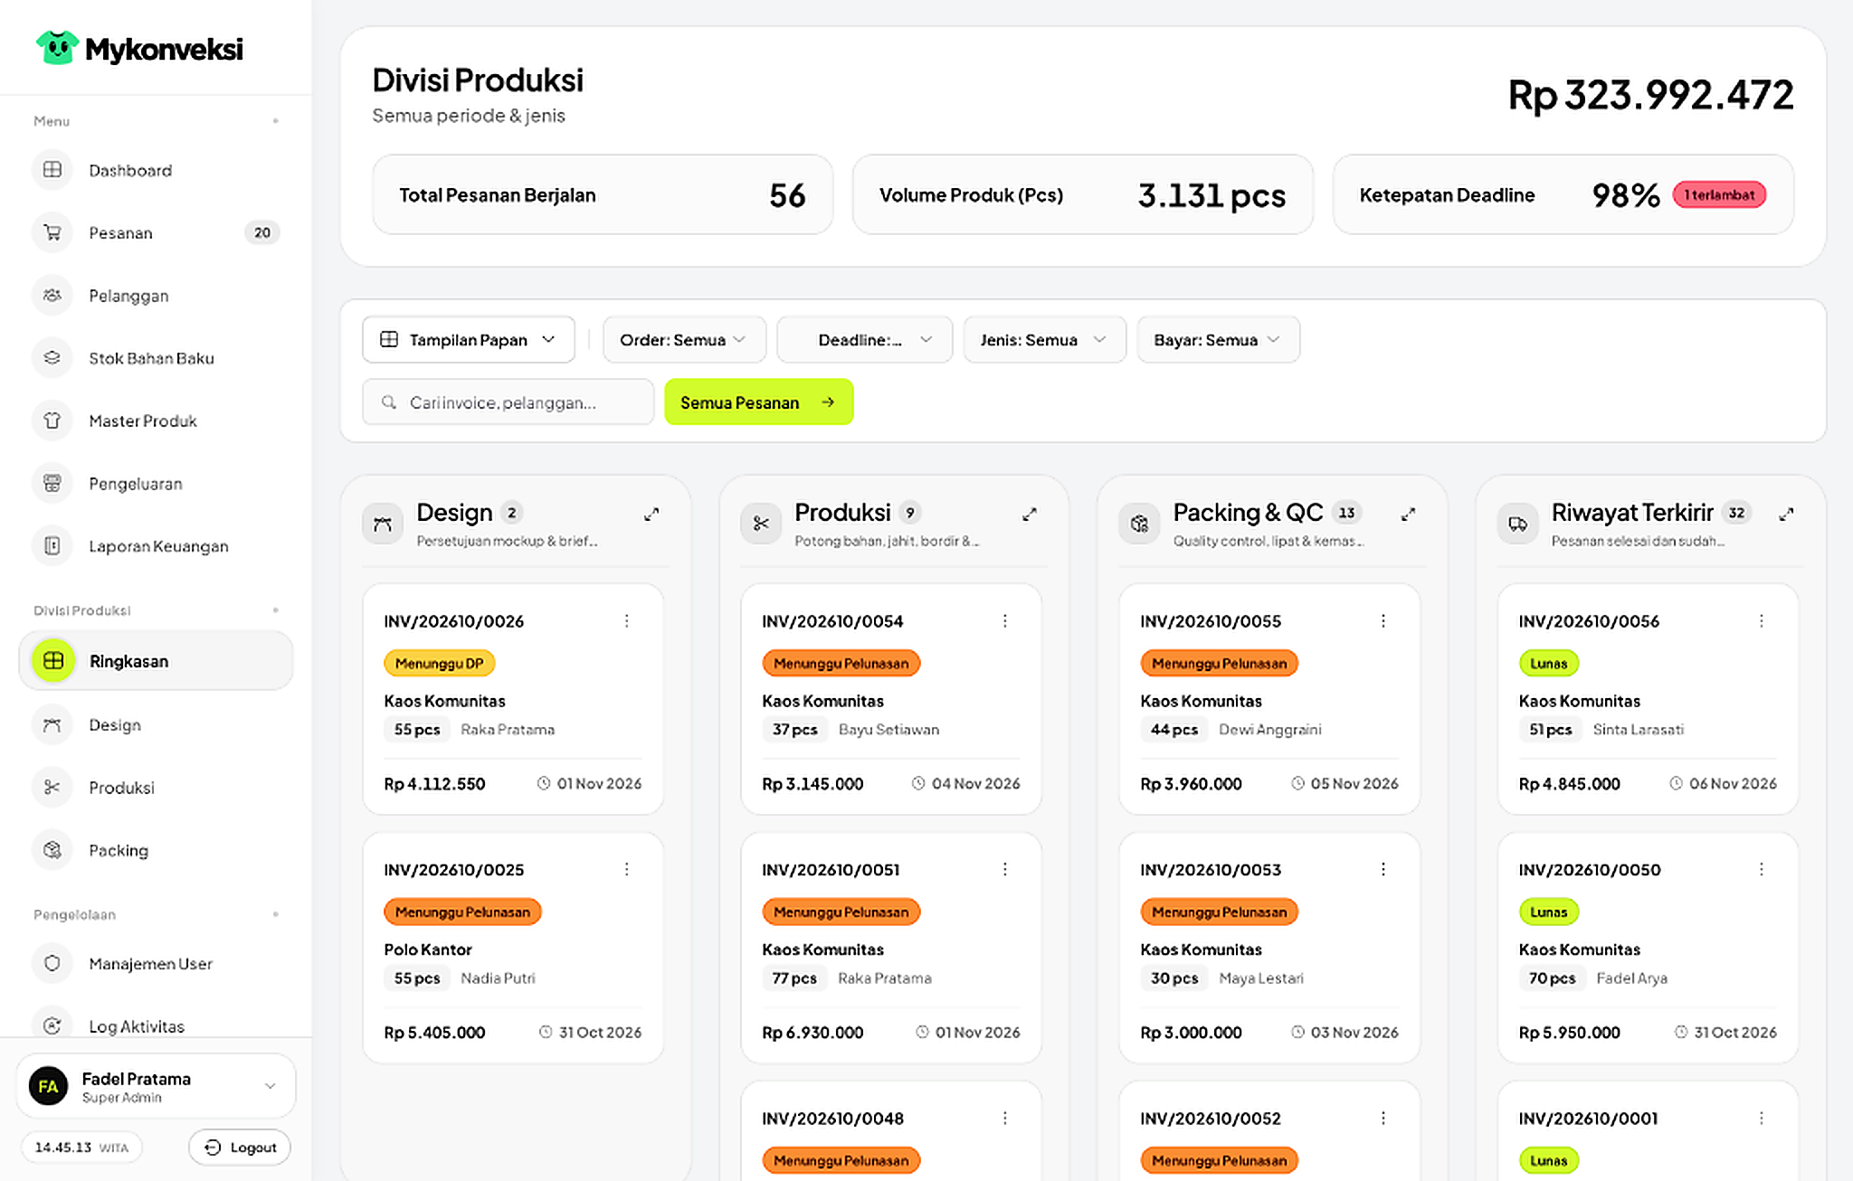Open the Bayar: Semua filter
Viewport: 1853px width, 1181px height.
1218,339
